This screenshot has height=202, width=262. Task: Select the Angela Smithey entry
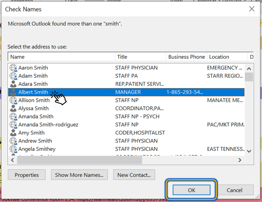pos(126,149)
